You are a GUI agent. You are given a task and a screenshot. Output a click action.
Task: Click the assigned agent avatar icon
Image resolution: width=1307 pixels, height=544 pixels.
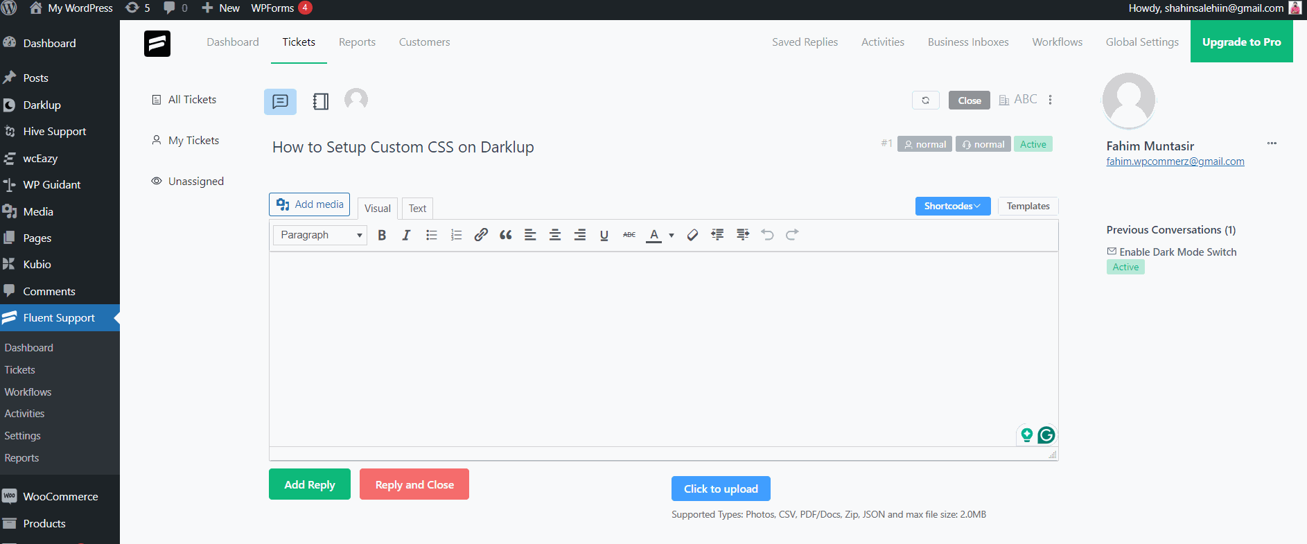click(x=356, y=99)
